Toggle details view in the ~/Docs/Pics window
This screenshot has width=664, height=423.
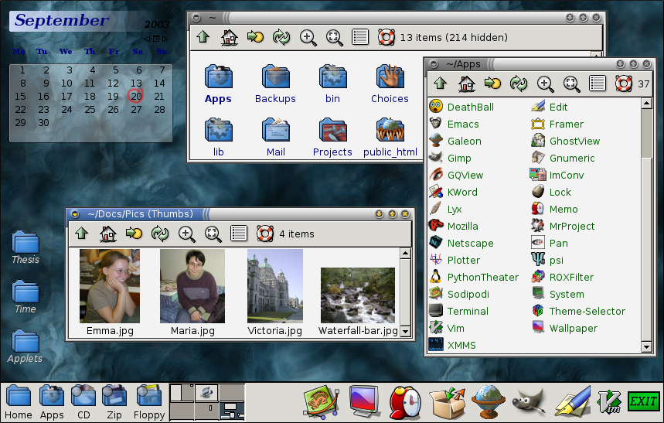click(x=239, y=233)
